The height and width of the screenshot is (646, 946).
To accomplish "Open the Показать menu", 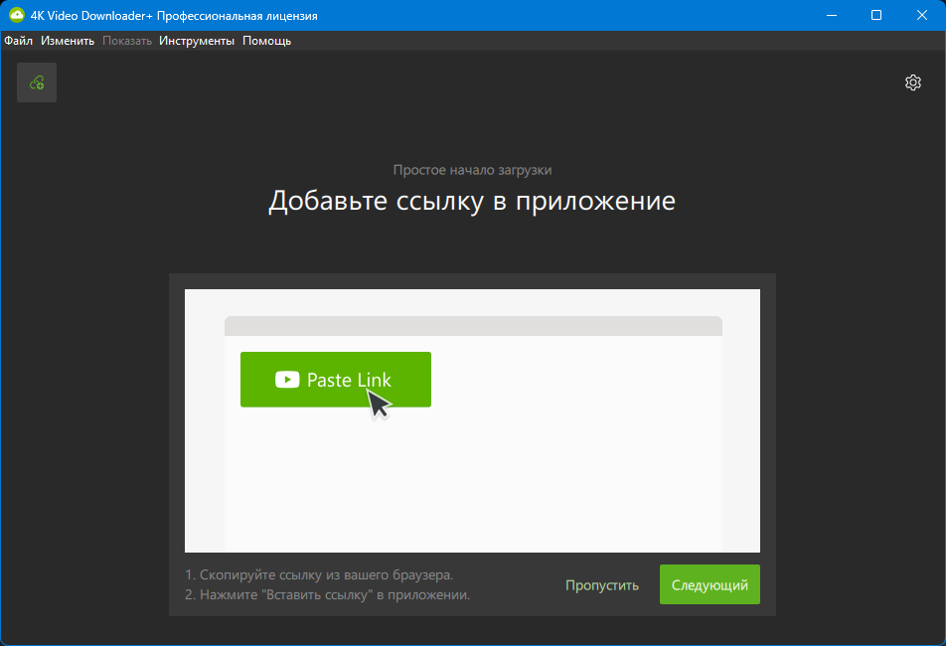I will (127, 41).
